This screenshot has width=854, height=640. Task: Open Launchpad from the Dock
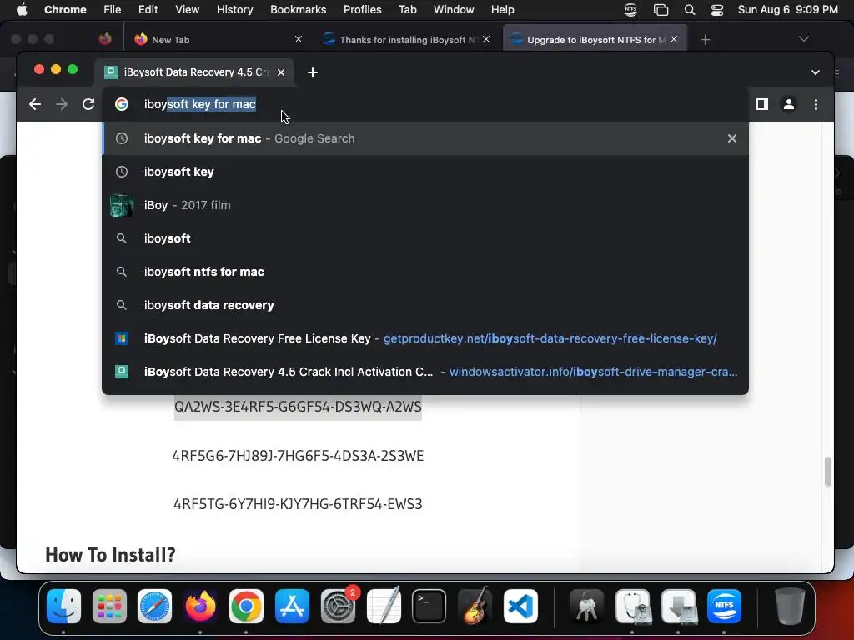coord(109,606)
